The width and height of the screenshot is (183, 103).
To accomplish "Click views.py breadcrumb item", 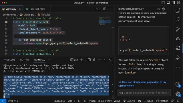I will tap(27, 15).
